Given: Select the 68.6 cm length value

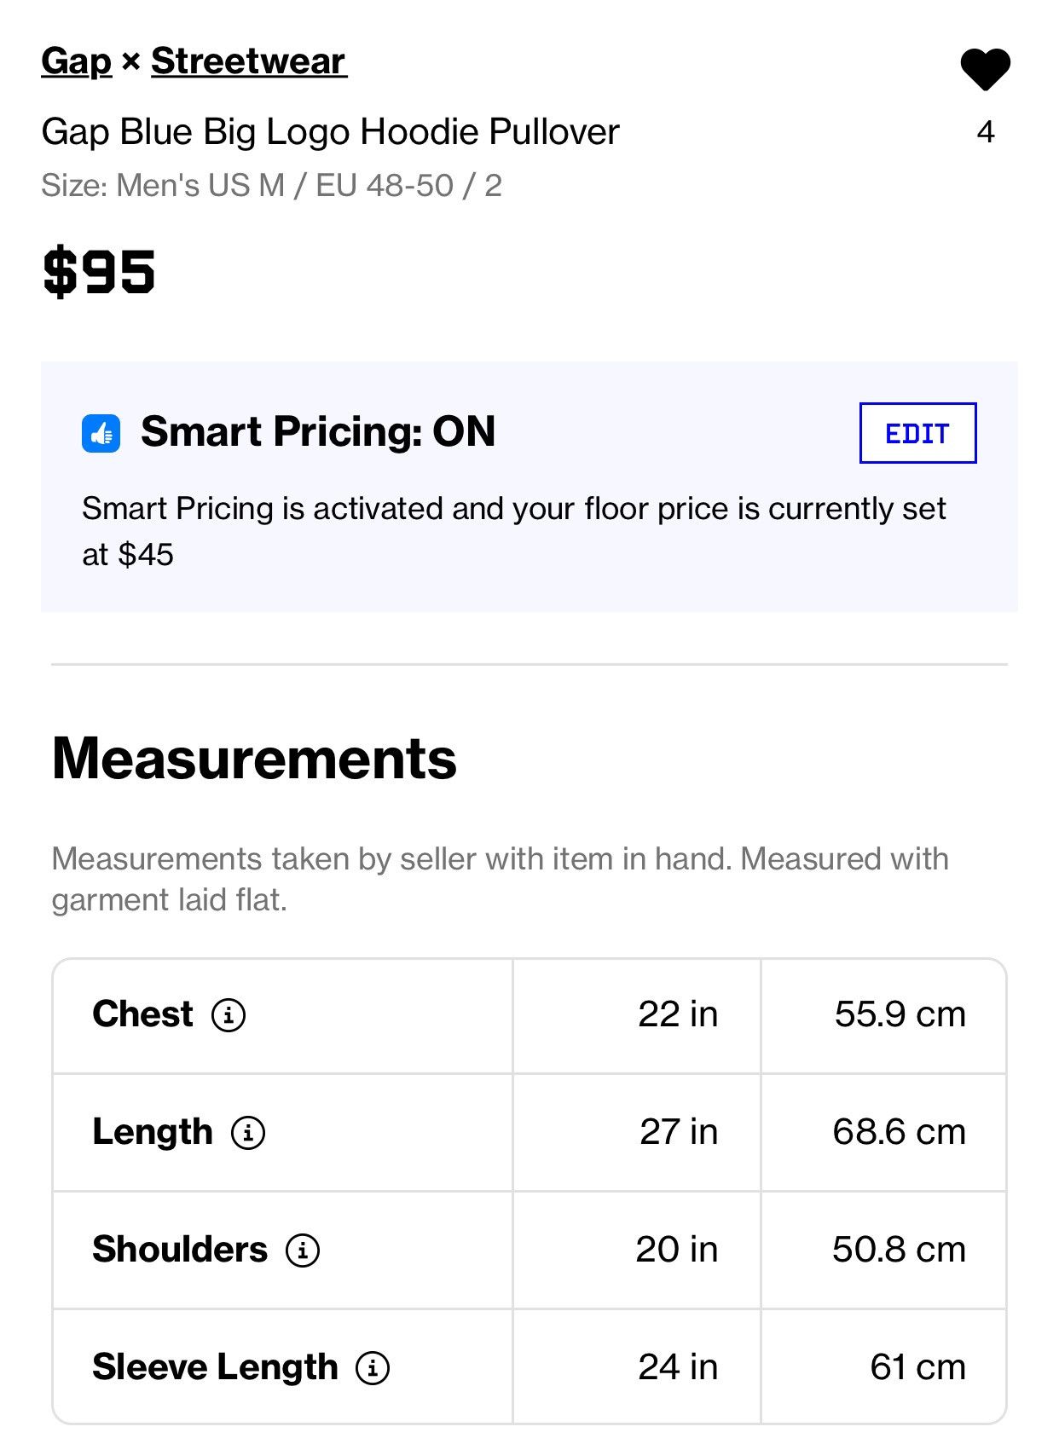Looking at the screenshot, I should click(x=900, y=1132).
